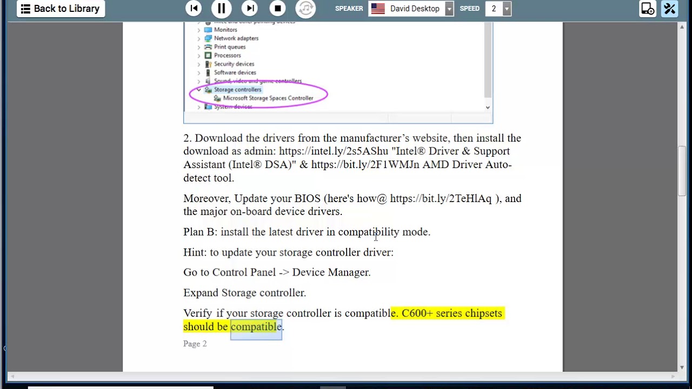Click the vertical scrollbar up arrow
The image size is (692, 389).
[x=682, y=27]
